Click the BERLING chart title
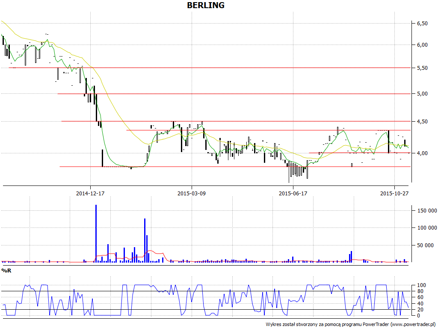Viewport: 438px width, 329px height. 206,5
